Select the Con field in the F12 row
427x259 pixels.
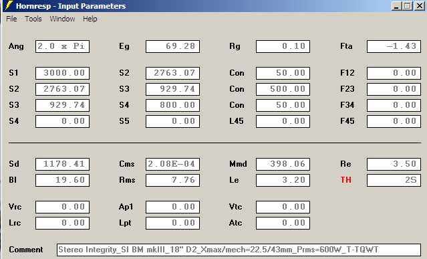pyautogui.click(x=283, y=73)
